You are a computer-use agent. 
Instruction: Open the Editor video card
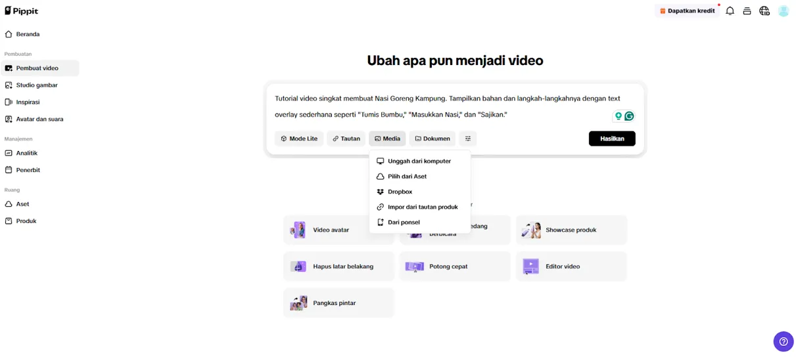[x=571, y=266]
